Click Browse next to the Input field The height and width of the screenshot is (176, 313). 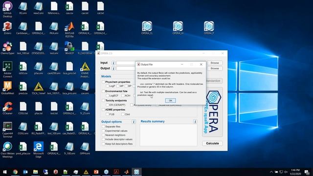pos(215,63)
